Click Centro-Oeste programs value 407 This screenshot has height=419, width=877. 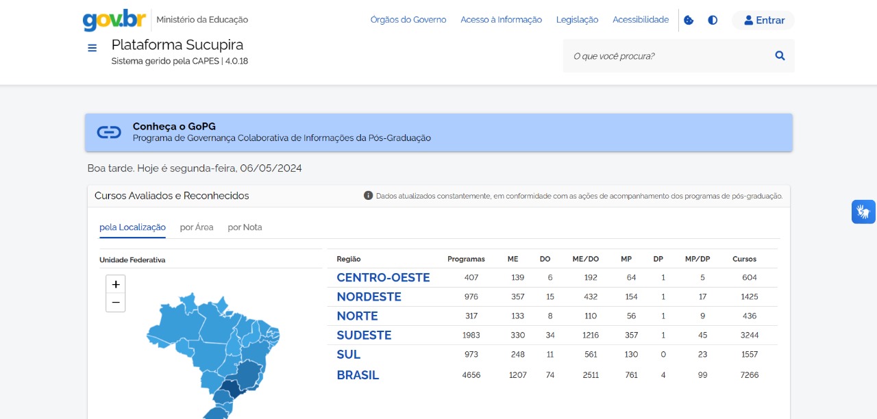click(471, 277)
